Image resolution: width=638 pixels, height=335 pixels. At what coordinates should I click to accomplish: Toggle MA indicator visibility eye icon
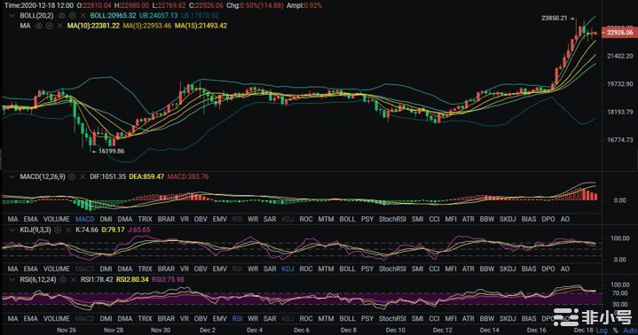coord(39,26)
